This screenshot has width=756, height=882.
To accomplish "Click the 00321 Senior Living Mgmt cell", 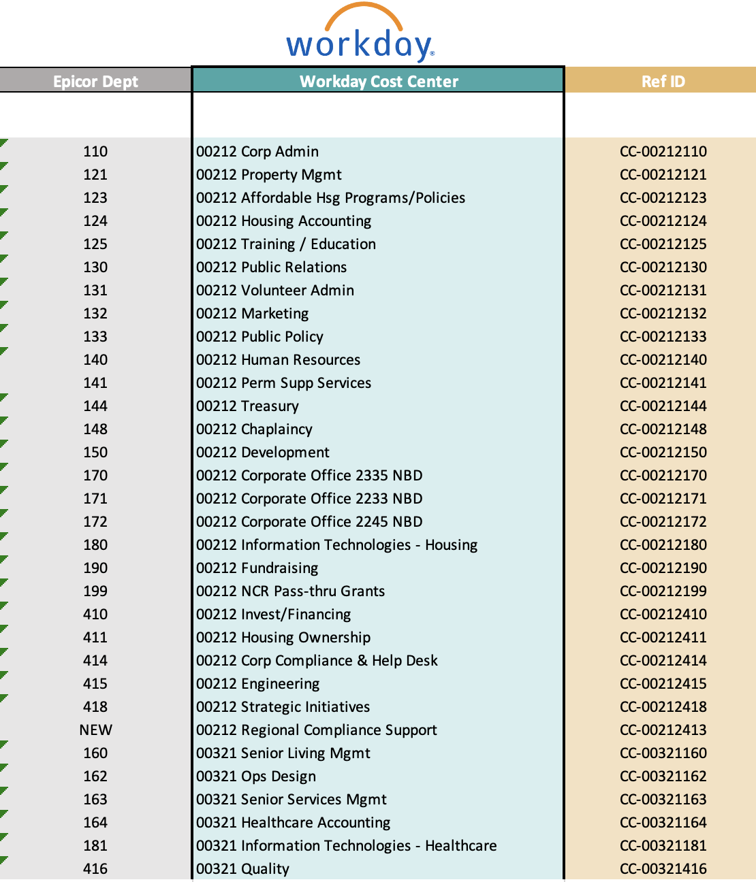I will click(x=379, y=753).
